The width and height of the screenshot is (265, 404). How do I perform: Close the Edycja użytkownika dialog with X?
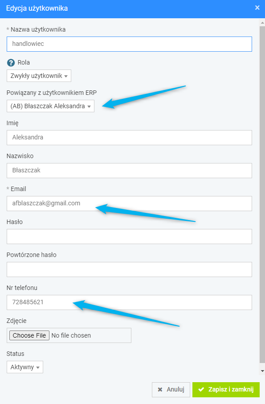[x=257, y=8]
